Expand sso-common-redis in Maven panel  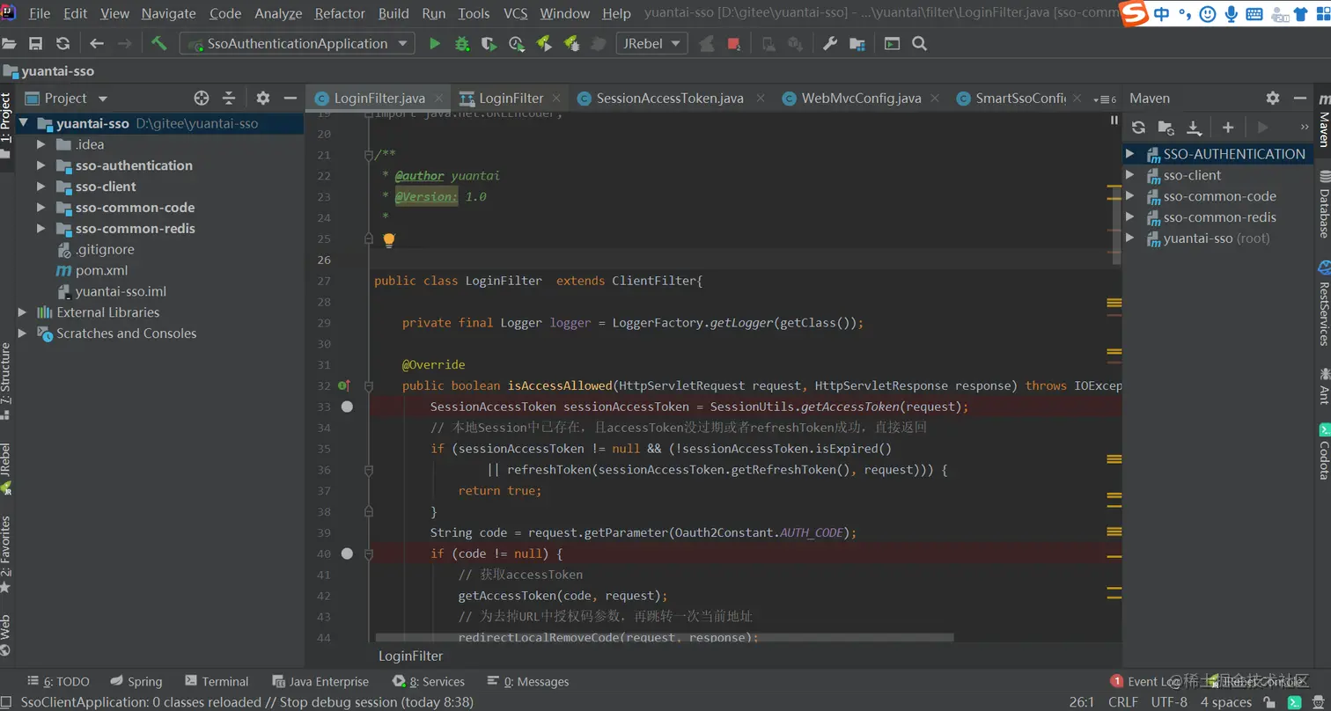1130,217
